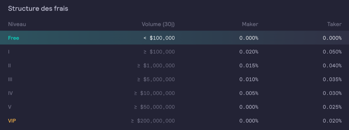The height and width of the screenshot is (130, 349).
Task: Click the Maker column header
Action: coord(250,24)
